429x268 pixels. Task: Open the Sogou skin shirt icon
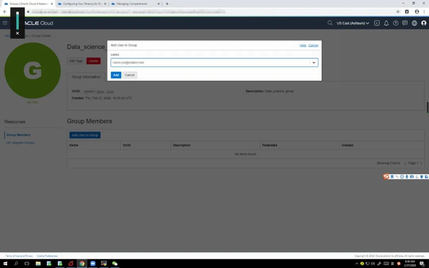(x=421, y=177)
